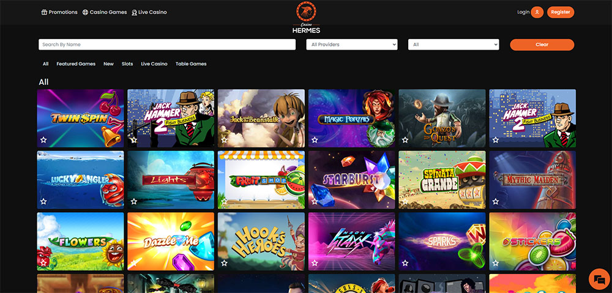This screenshot has height=293, width=612.
Task: Click the Login link
Action: (523, 12)
